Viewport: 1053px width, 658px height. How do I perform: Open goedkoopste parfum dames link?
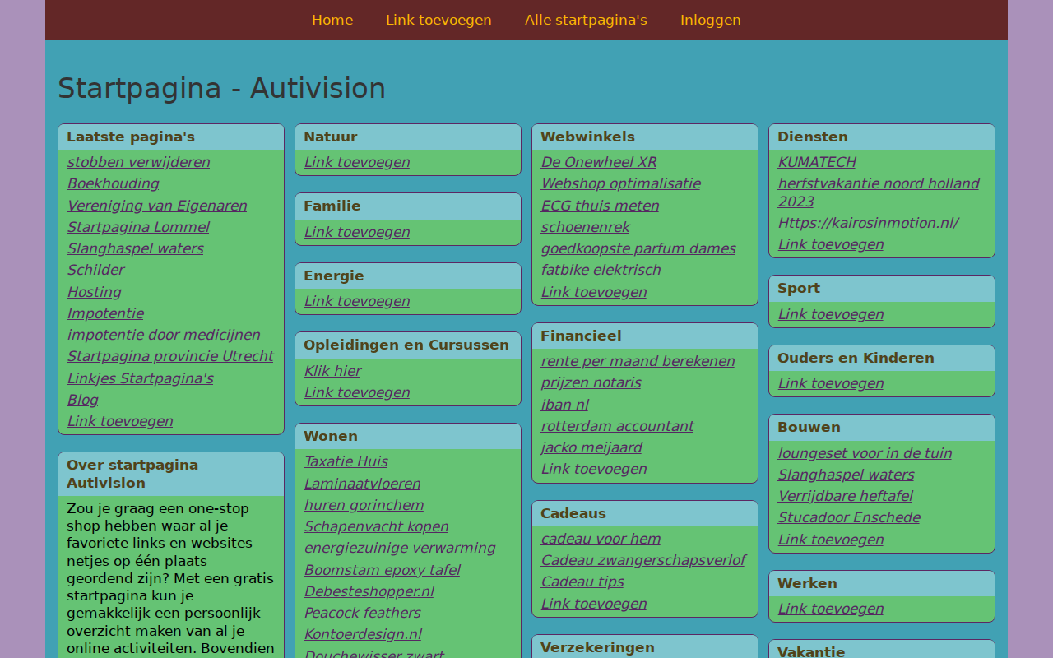pyautogui.click(x=638, y=248)
